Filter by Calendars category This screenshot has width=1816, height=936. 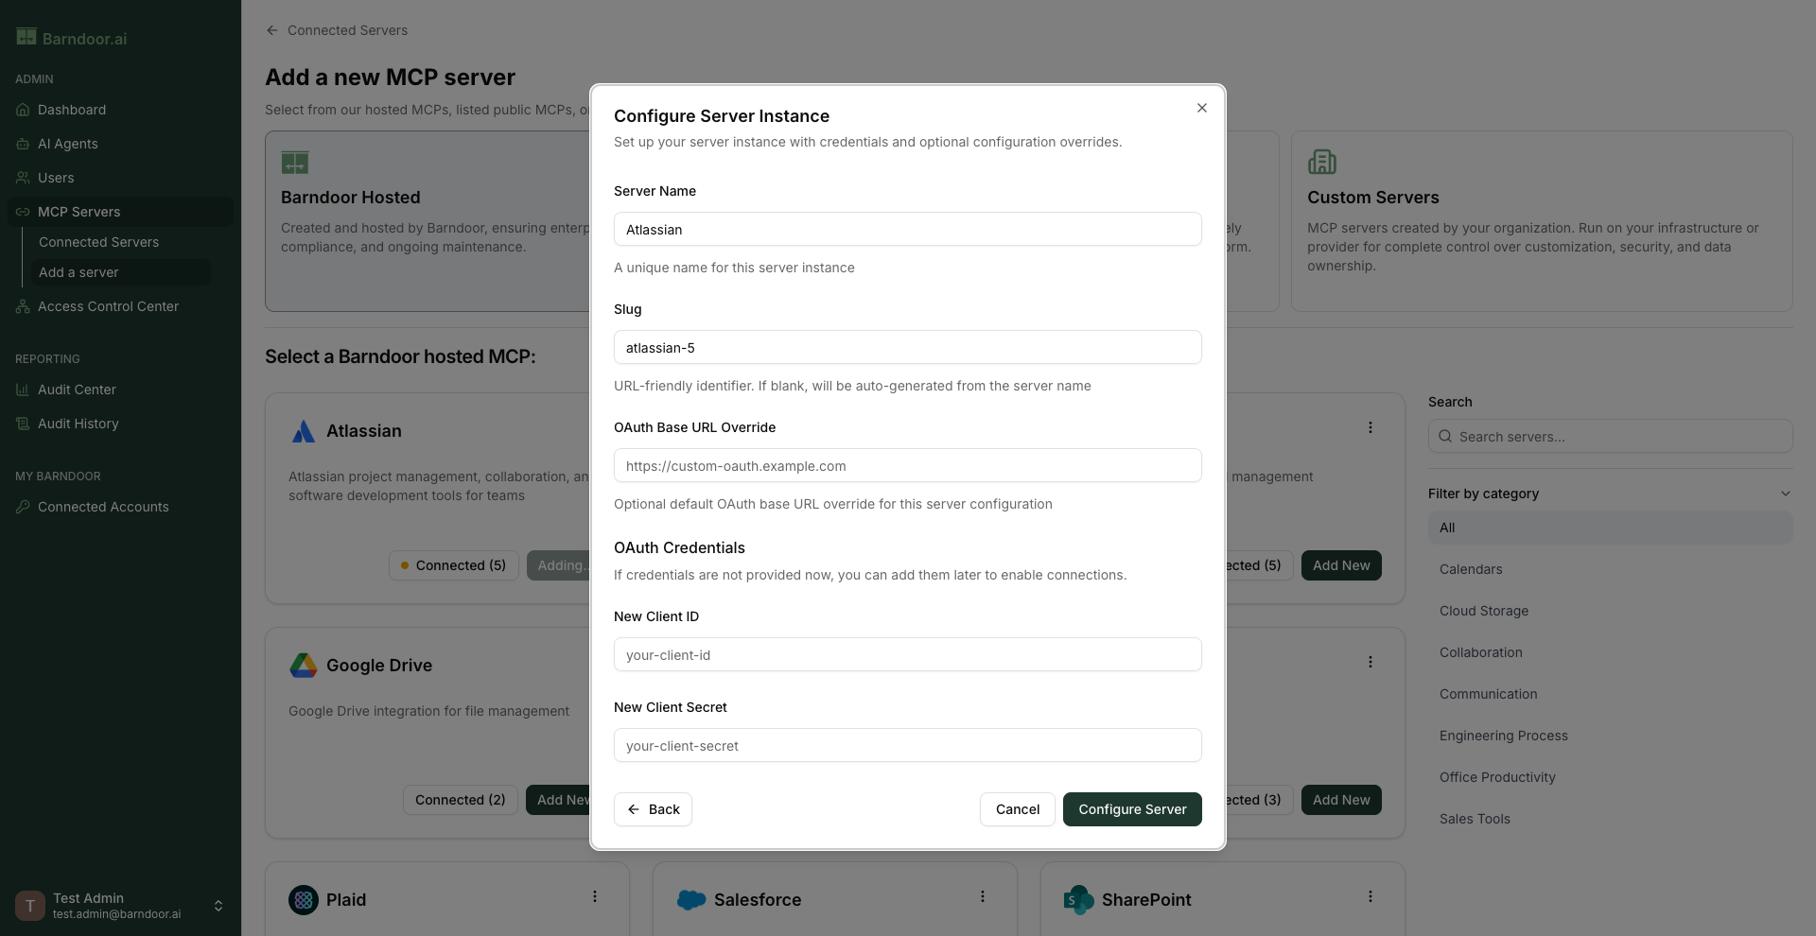[1610, 569]
